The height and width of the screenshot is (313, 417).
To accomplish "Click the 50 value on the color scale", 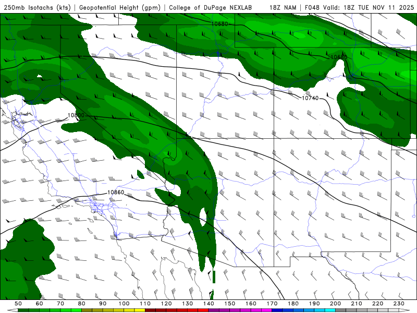I will click(18, 304).
